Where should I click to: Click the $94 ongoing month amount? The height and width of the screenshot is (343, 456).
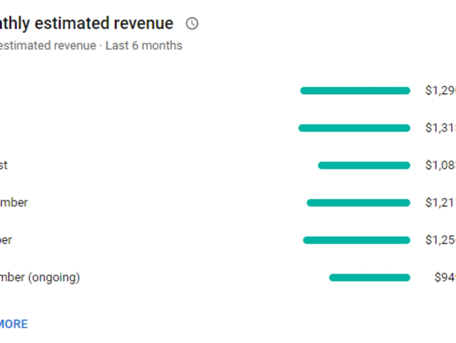point(445,277)
